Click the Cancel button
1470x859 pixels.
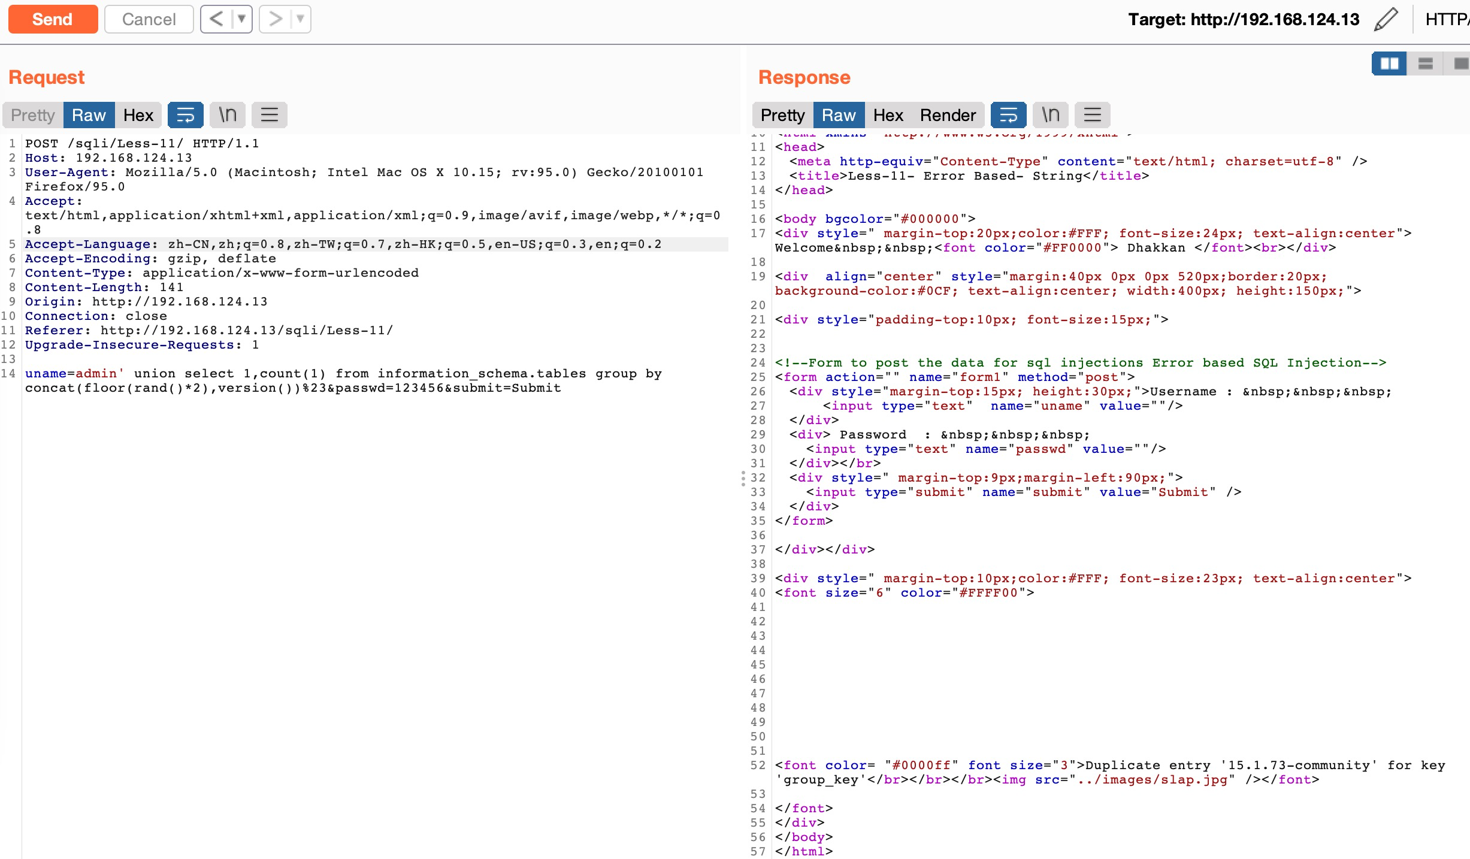149,19
